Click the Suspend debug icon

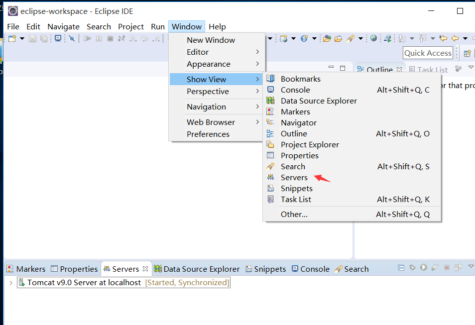[99, 38]
